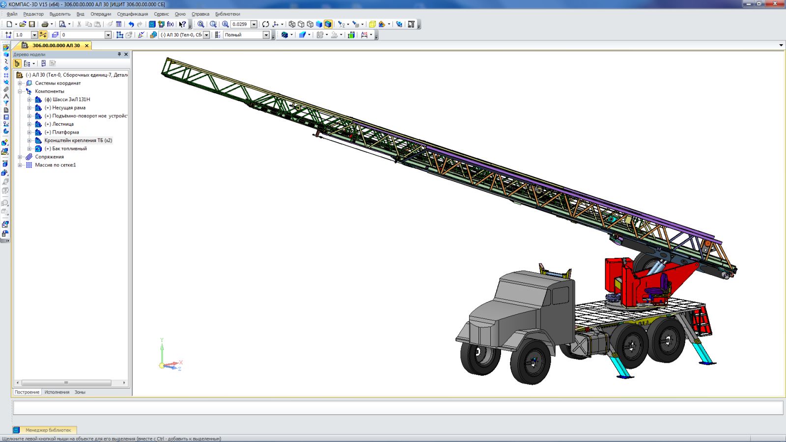Click the paperclip icon in left sidebar

click(x=6, y=89)
